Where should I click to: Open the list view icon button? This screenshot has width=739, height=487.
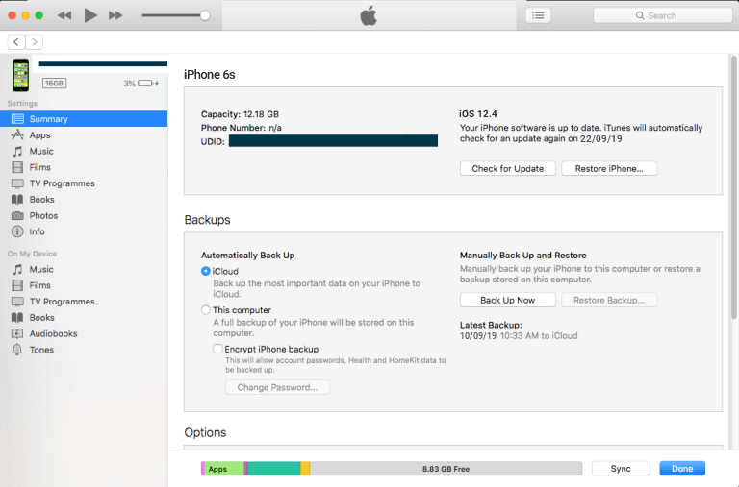538,15
